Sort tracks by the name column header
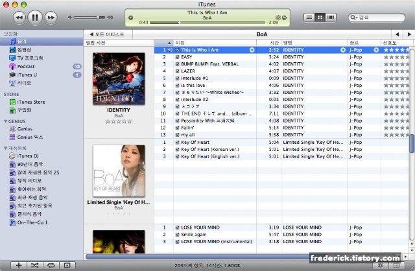The height and width of the screenshot is (271, 415). pos(215,43)
